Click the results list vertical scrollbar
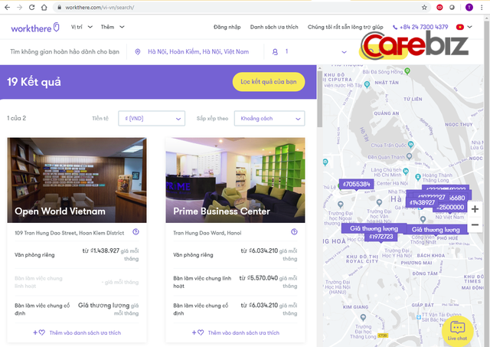490x347 pixels. (319, 100)
